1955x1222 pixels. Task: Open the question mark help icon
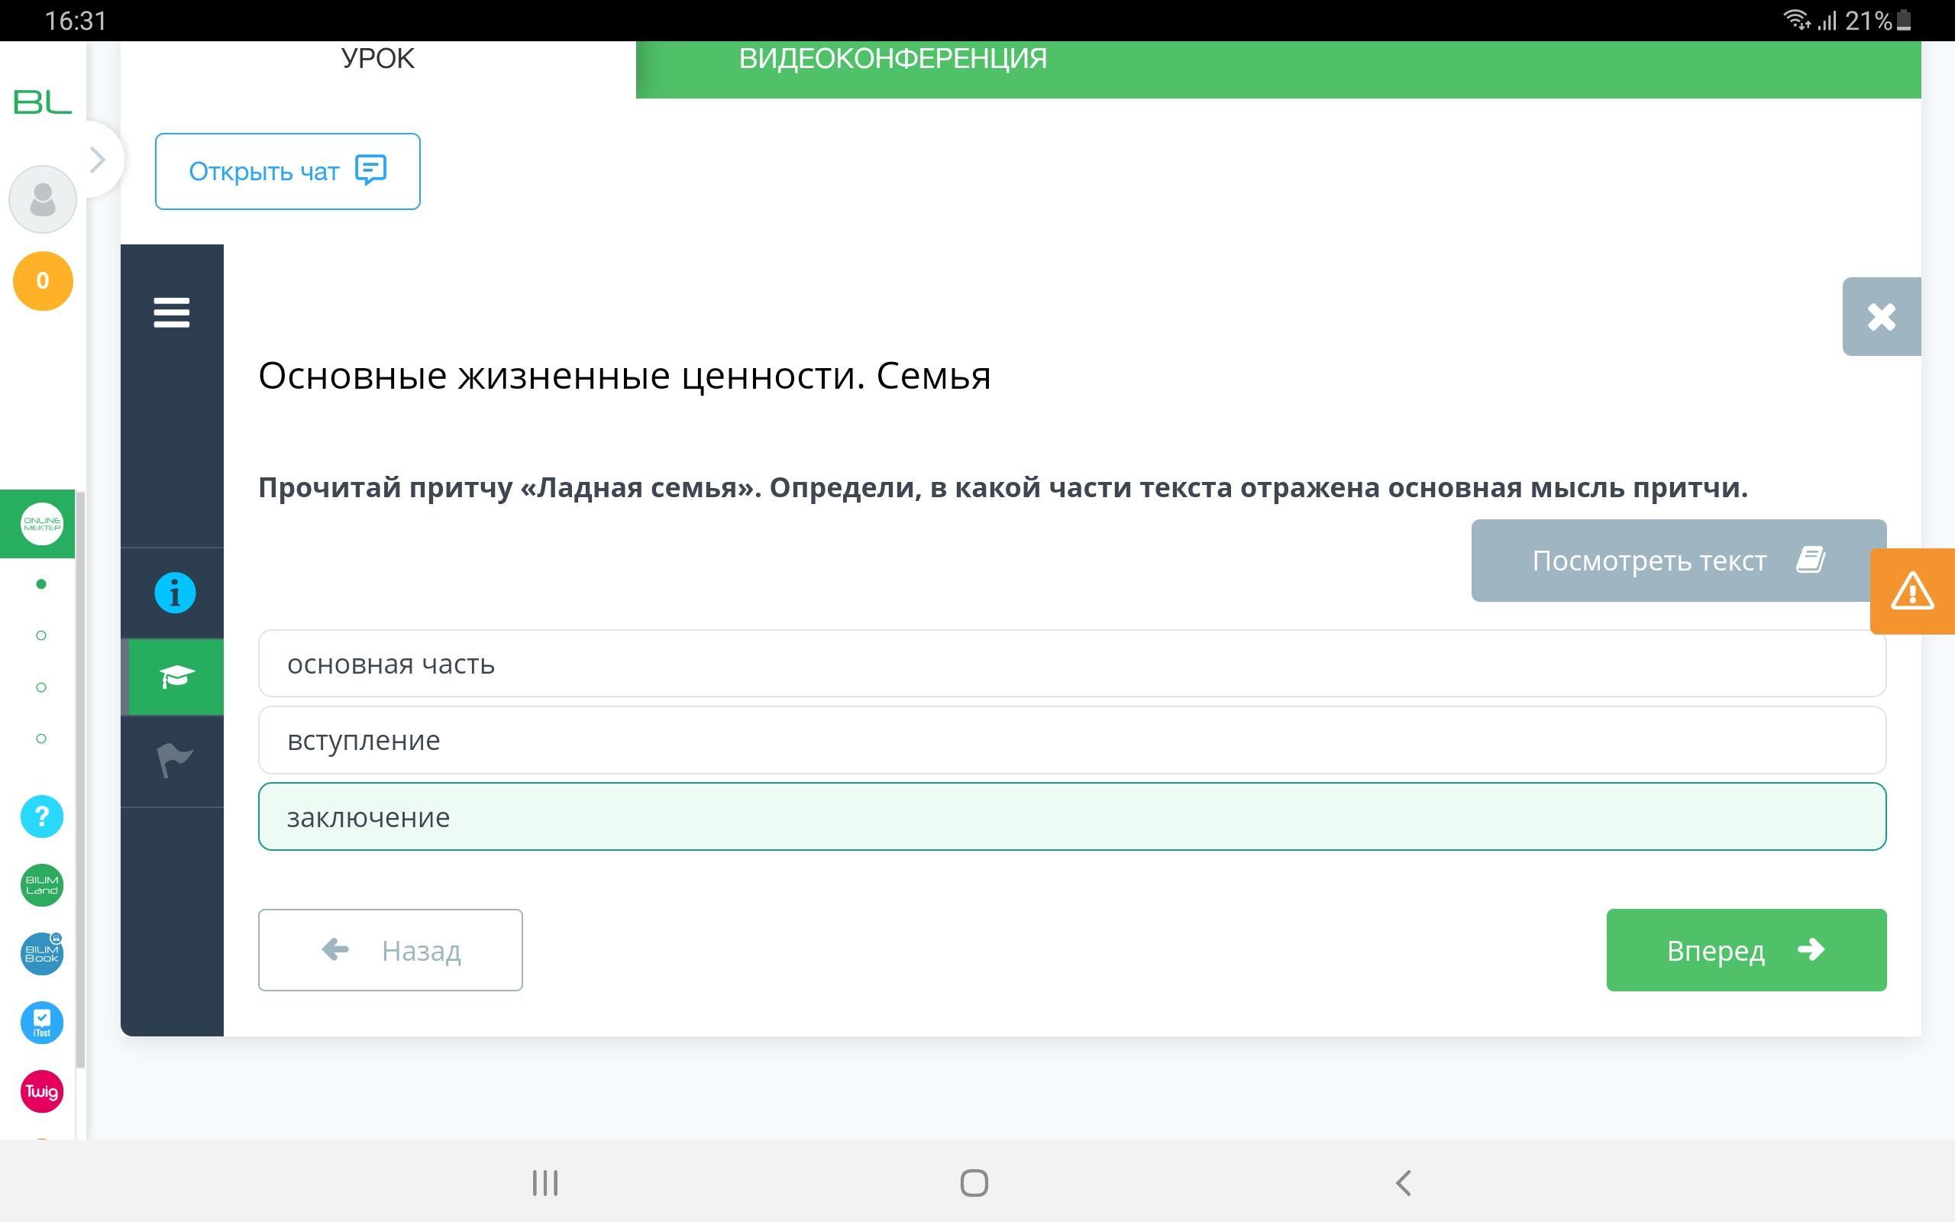(42, 816)
